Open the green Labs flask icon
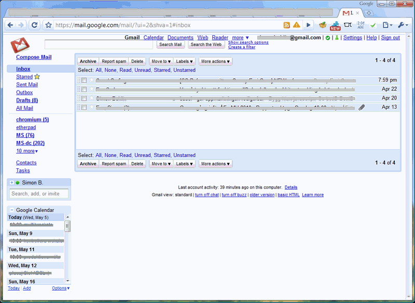415x303 pixels. pos(337,38)
